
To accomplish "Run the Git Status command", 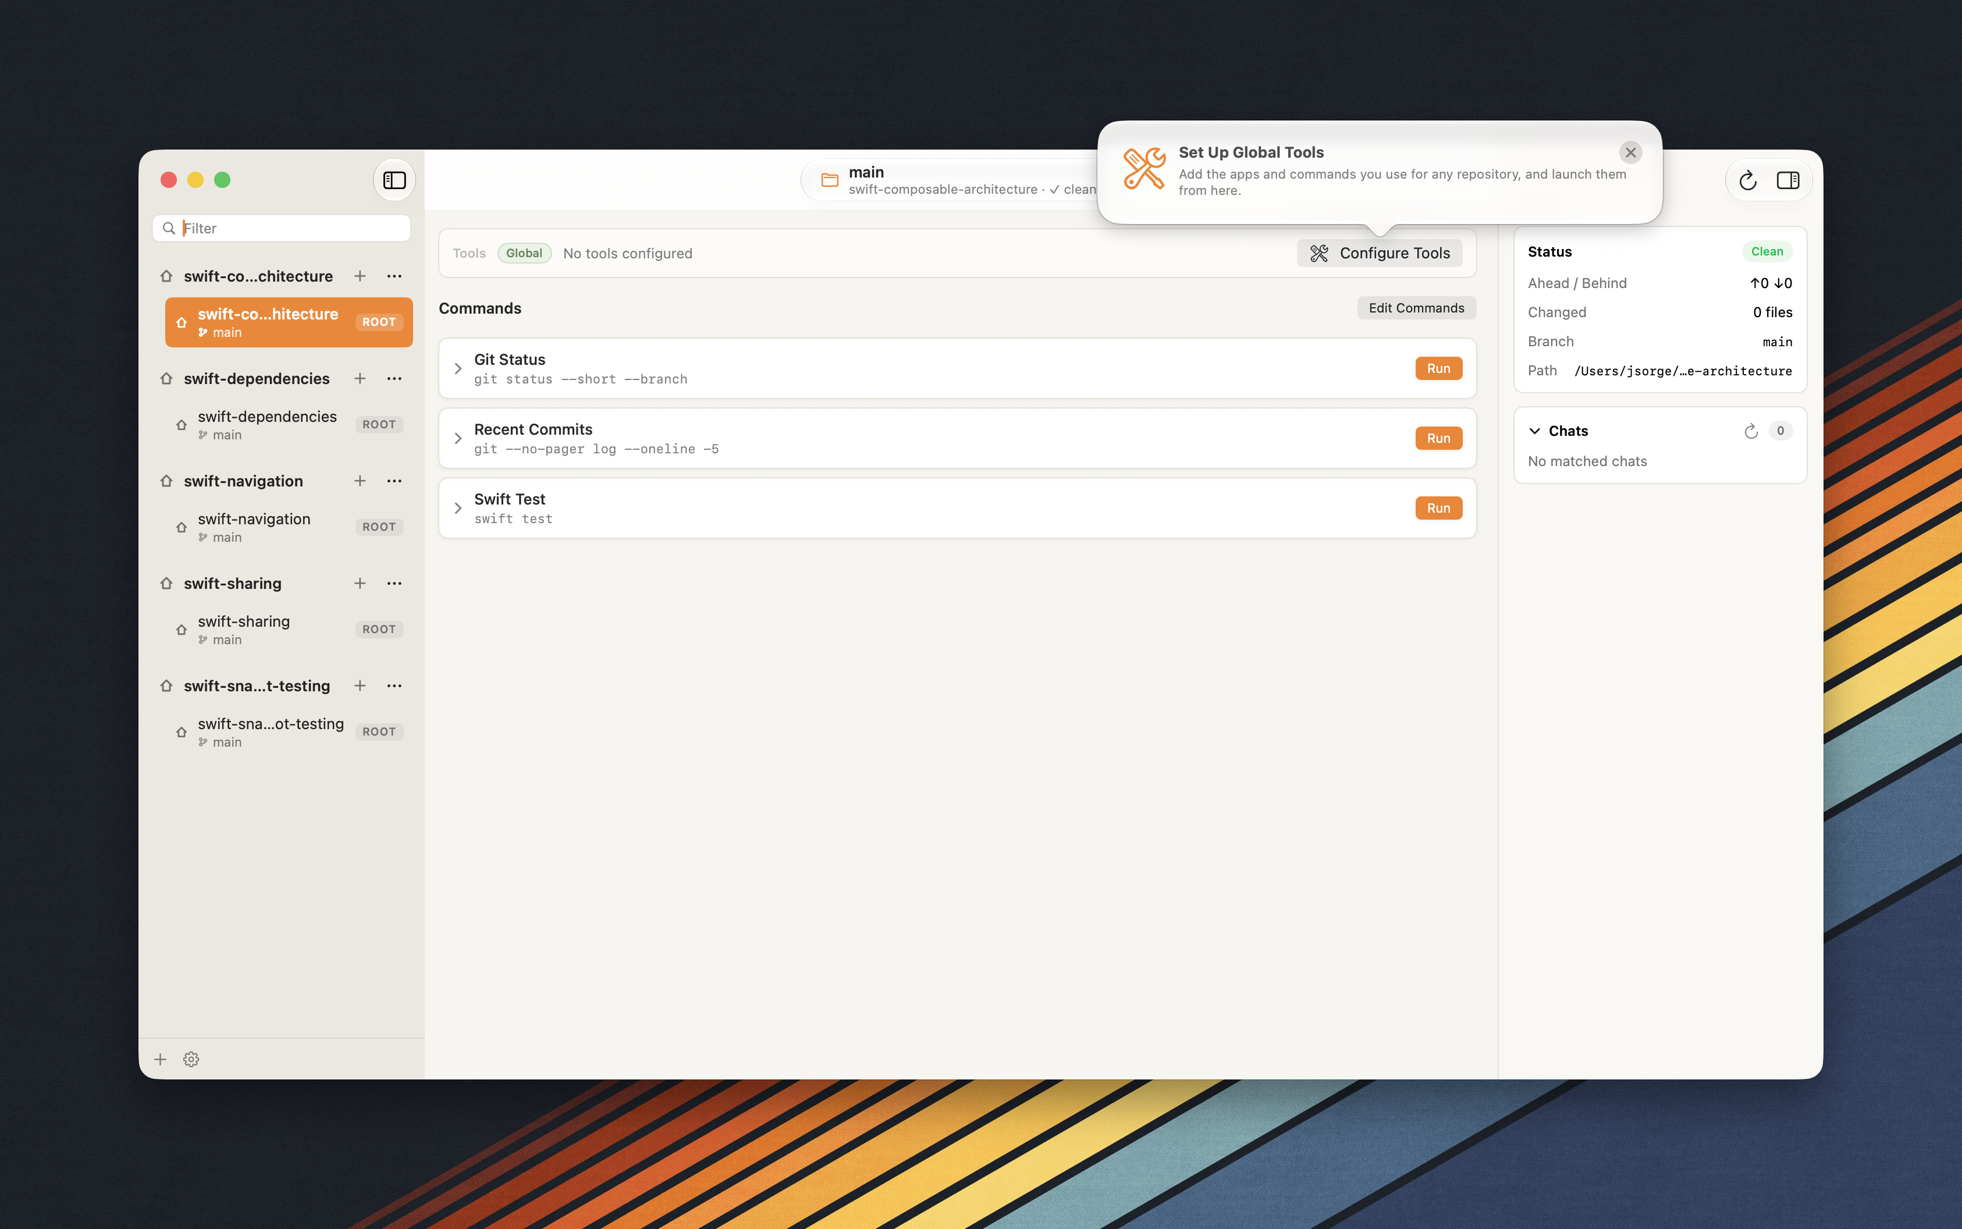I will coord(1438,368).
